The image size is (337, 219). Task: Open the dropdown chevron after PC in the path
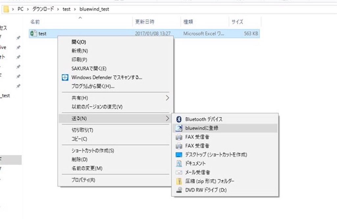pos(28,9)
